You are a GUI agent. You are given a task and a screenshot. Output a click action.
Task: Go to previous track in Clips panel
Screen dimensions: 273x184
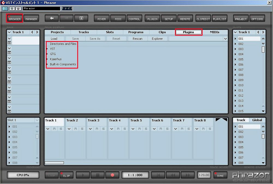(x=258, y=32)
